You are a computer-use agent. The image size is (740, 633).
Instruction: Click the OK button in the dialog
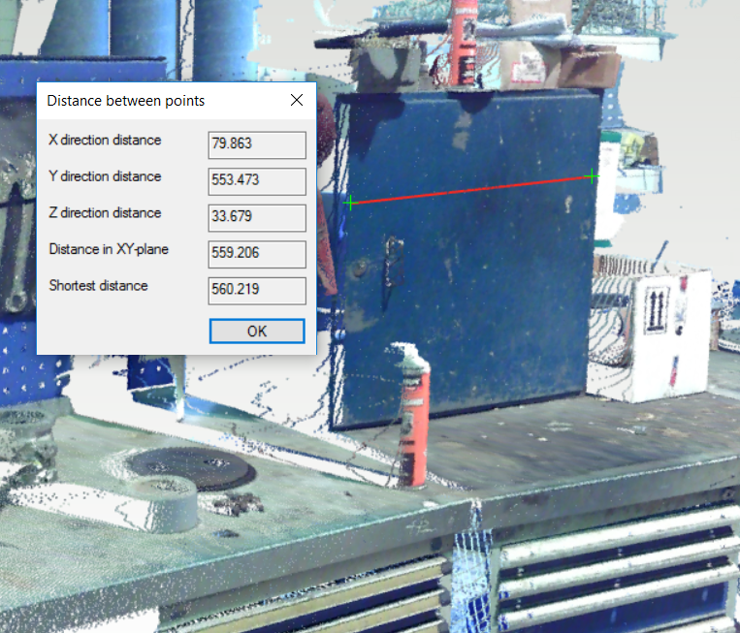click(x=257, y=331)
